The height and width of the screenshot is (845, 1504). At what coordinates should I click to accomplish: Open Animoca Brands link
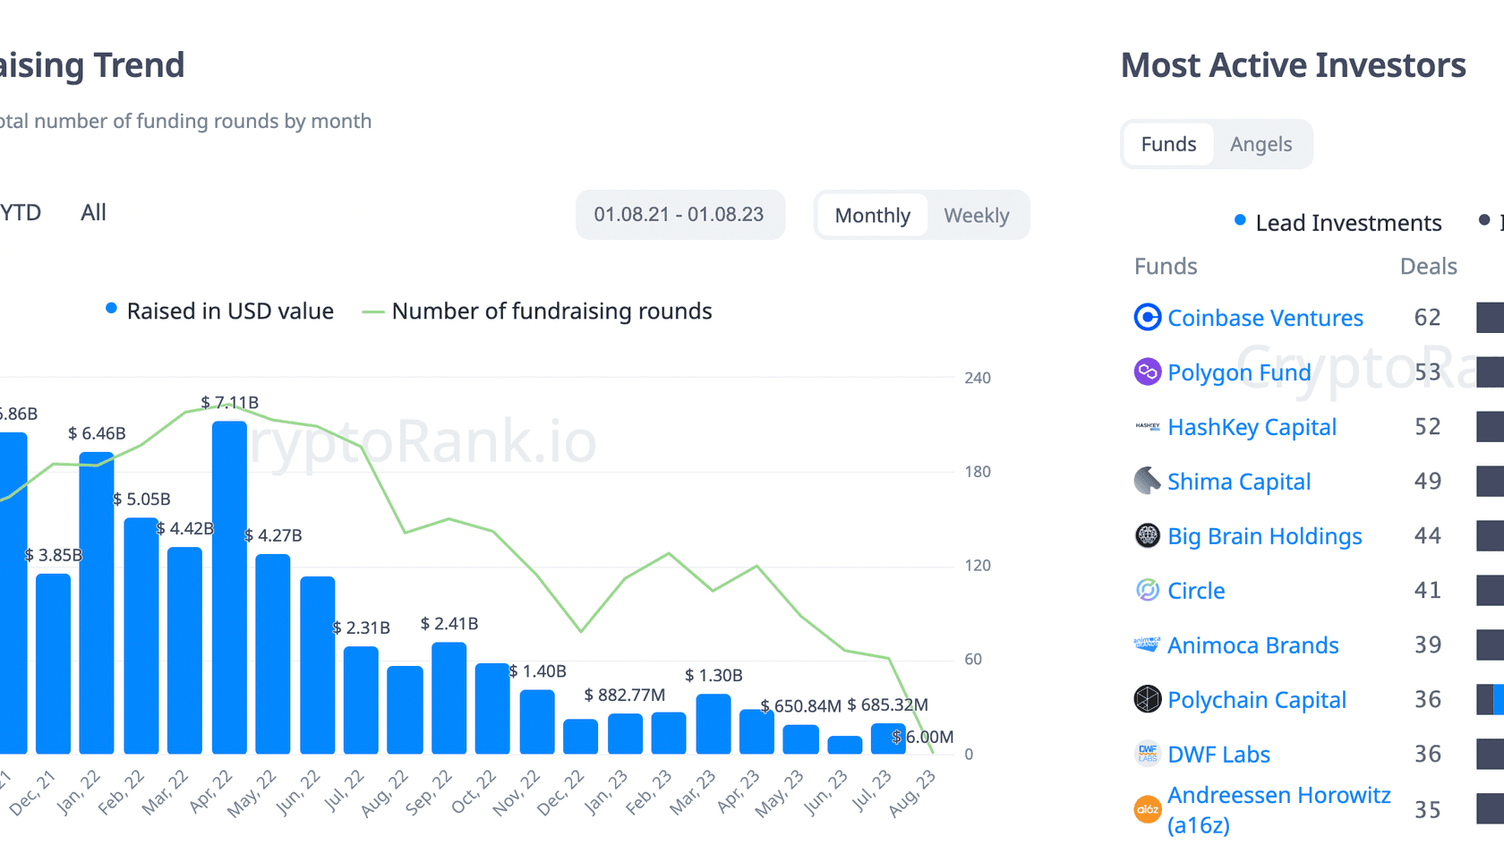(x=1252, y=645)
